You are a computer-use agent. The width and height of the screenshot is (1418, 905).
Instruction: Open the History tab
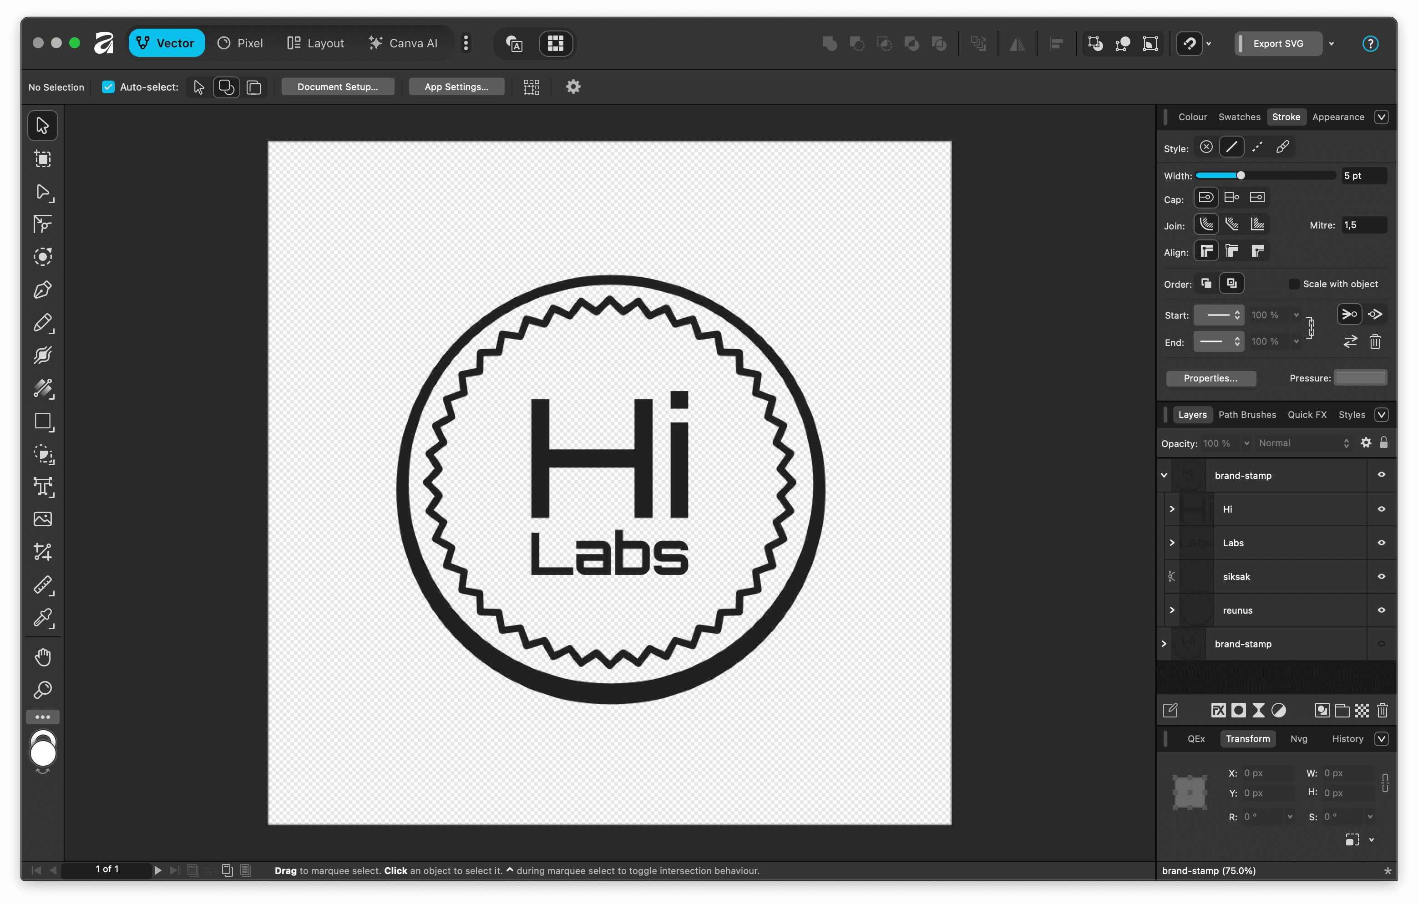1347,739
